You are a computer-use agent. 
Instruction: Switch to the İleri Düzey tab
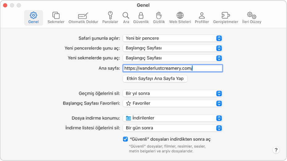coord(252,17)
